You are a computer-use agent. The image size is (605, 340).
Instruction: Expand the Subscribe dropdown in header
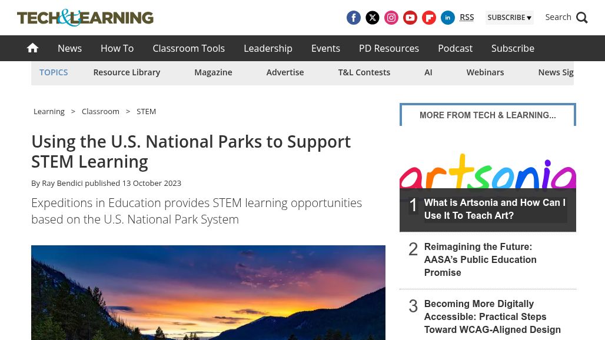click(509, 18)
